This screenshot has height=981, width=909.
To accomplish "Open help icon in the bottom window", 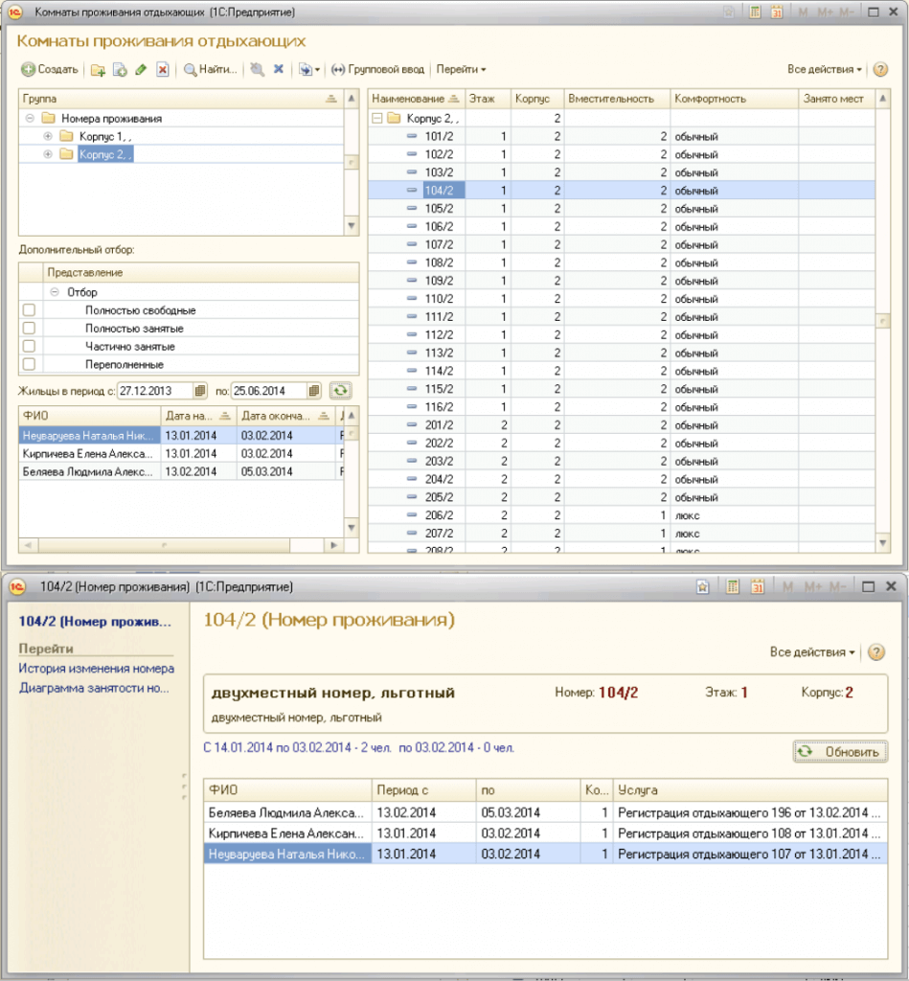I will tap(875, 652).
